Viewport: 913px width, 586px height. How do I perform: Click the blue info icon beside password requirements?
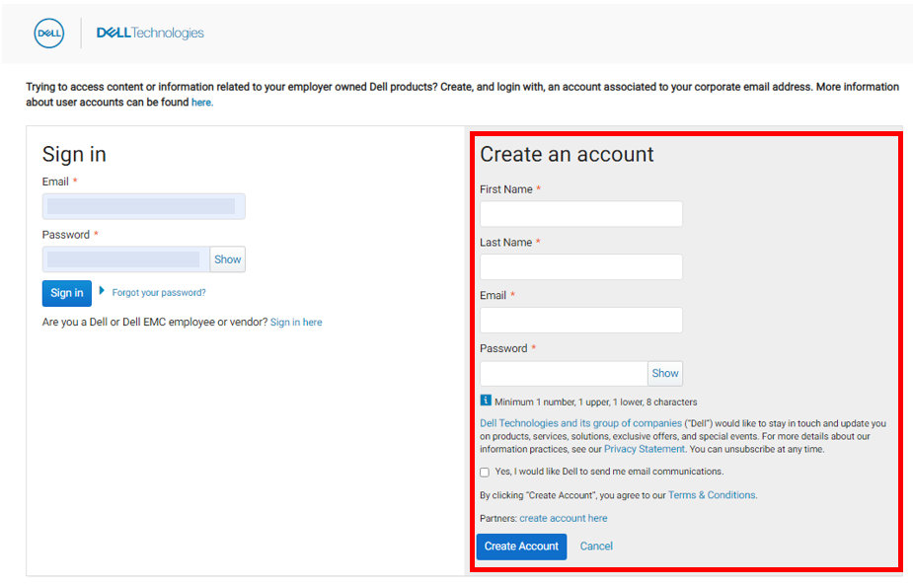pos(486,401)
